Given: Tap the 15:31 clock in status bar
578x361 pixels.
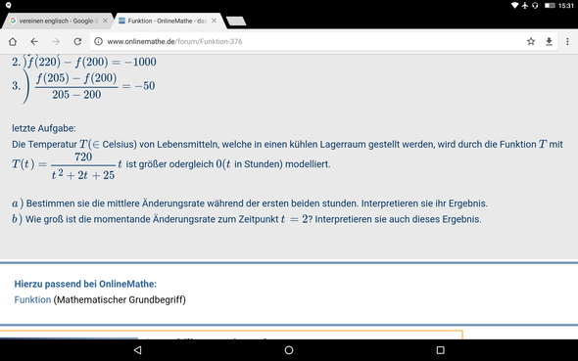Looking at the screenshot, I should coord(566,6).
